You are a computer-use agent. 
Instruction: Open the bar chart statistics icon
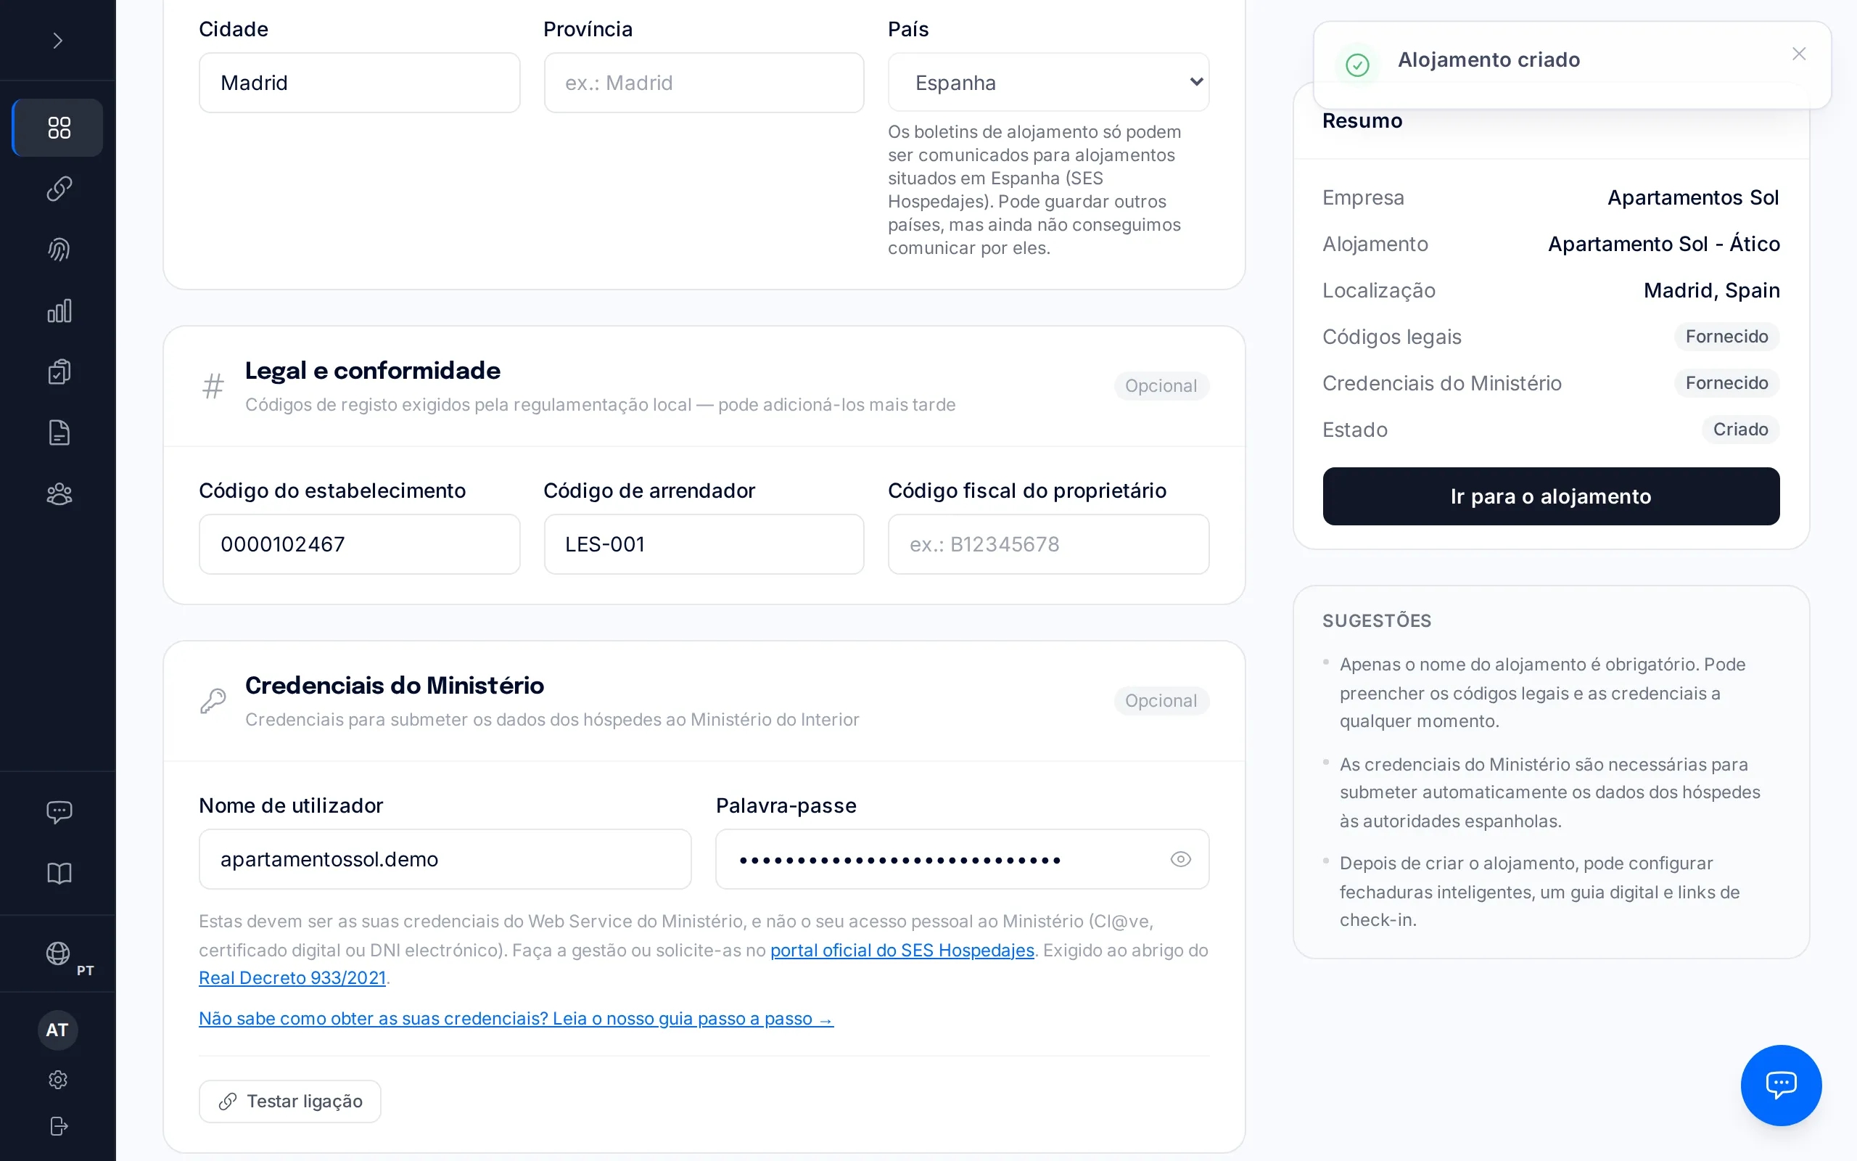pos(58,311)
